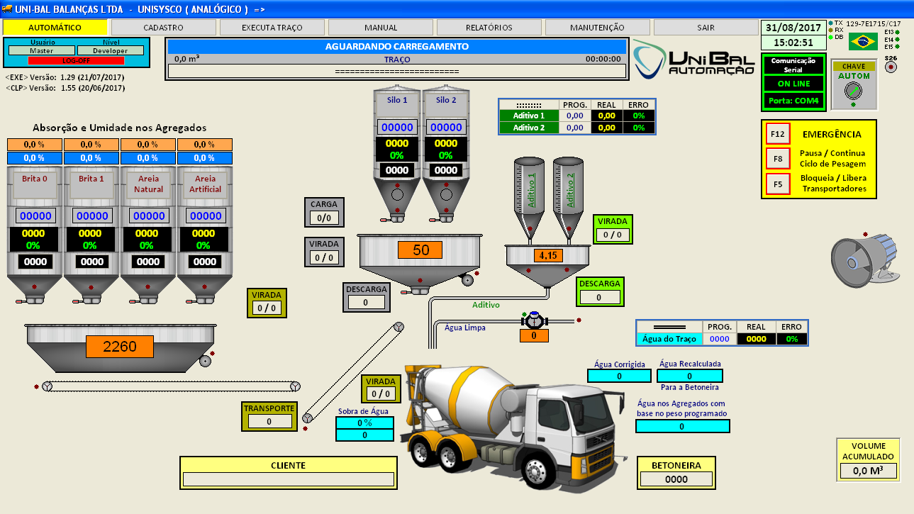
Task: Click the Brazil flag icon
Action: pyautogui.click(x=863, y=42)
